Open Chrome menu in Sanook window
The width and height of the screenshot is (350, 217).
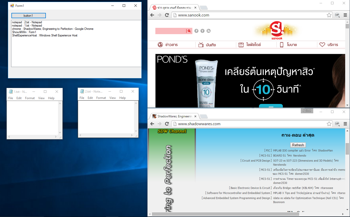[x=345, y=15]
